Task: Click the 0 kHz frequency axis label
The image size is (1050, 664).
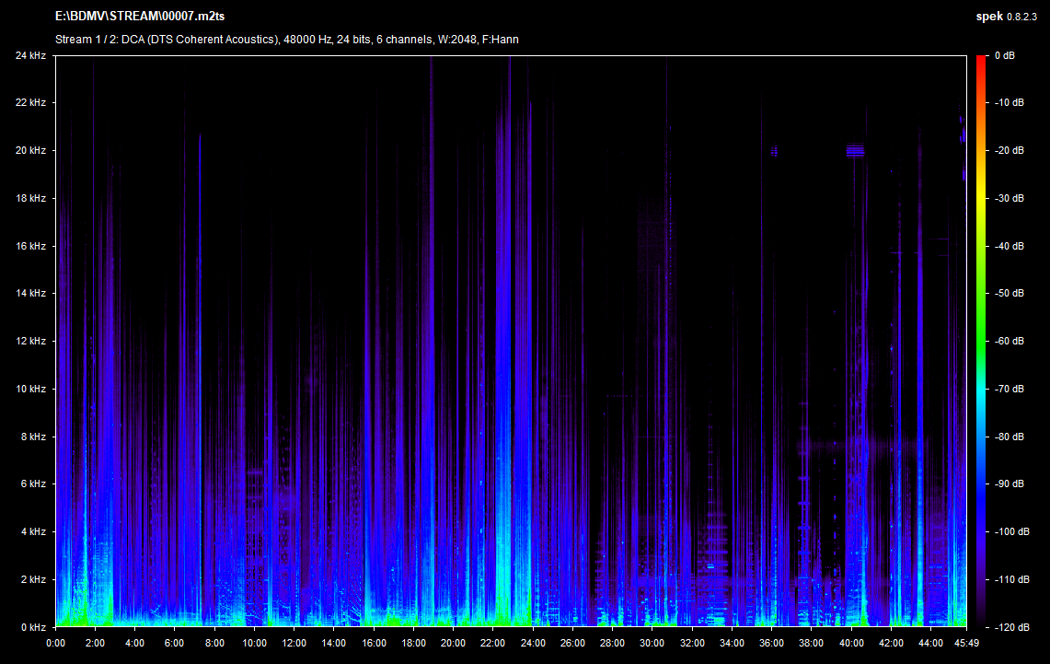Action: 33,626
